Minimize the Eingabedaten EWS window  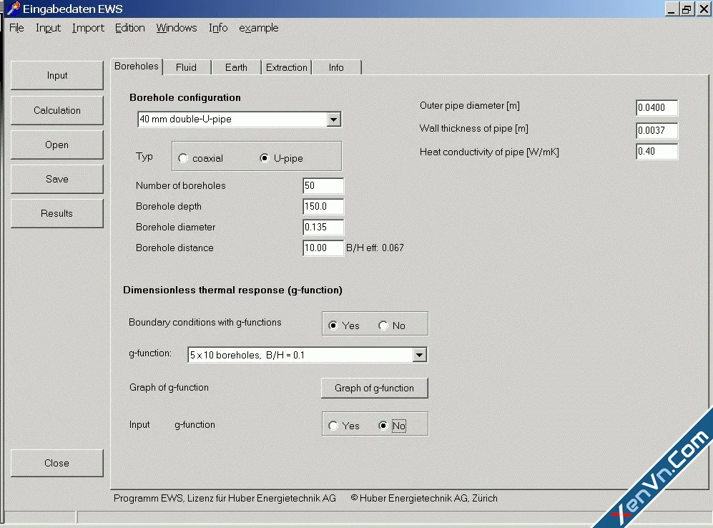coord(671,9)
